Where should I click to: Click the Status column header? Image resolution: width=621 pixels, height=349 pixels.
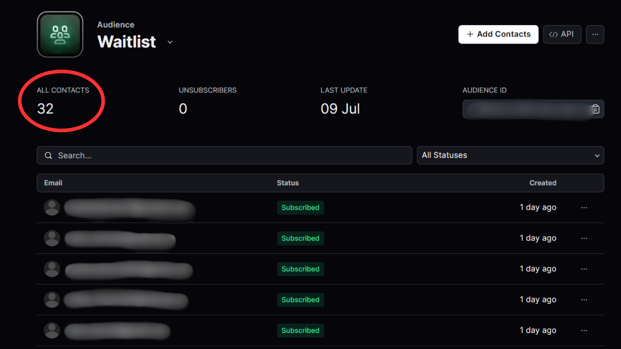tap(288, 183)
